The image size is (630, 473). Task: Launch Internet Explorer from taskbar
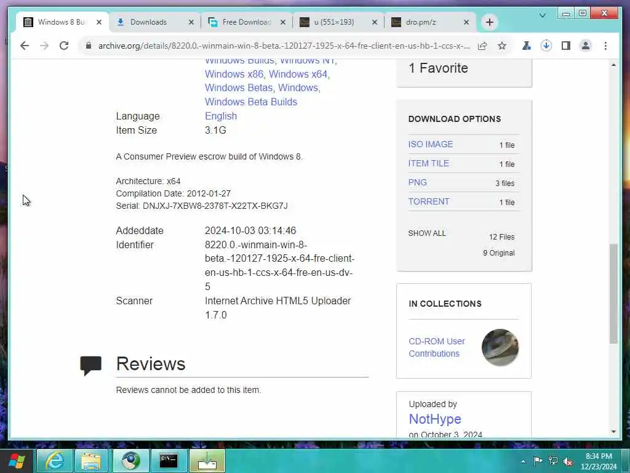[x=55, y=461]
